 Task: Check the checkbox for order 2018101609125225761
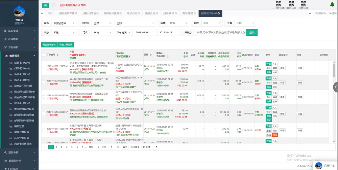point(43,68)
